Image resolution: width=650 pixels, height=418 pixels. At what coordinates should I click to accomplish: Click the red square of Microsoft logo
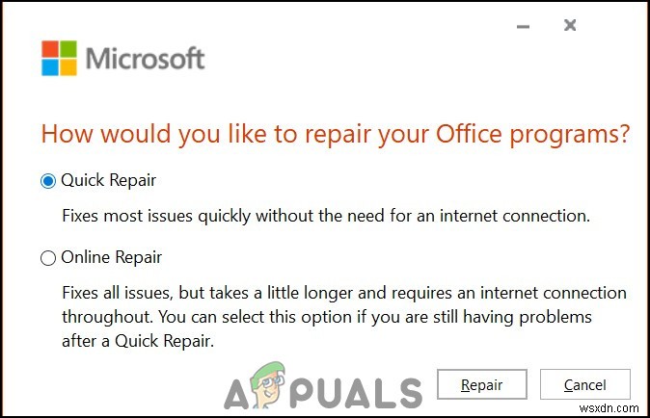coord(50,49)
